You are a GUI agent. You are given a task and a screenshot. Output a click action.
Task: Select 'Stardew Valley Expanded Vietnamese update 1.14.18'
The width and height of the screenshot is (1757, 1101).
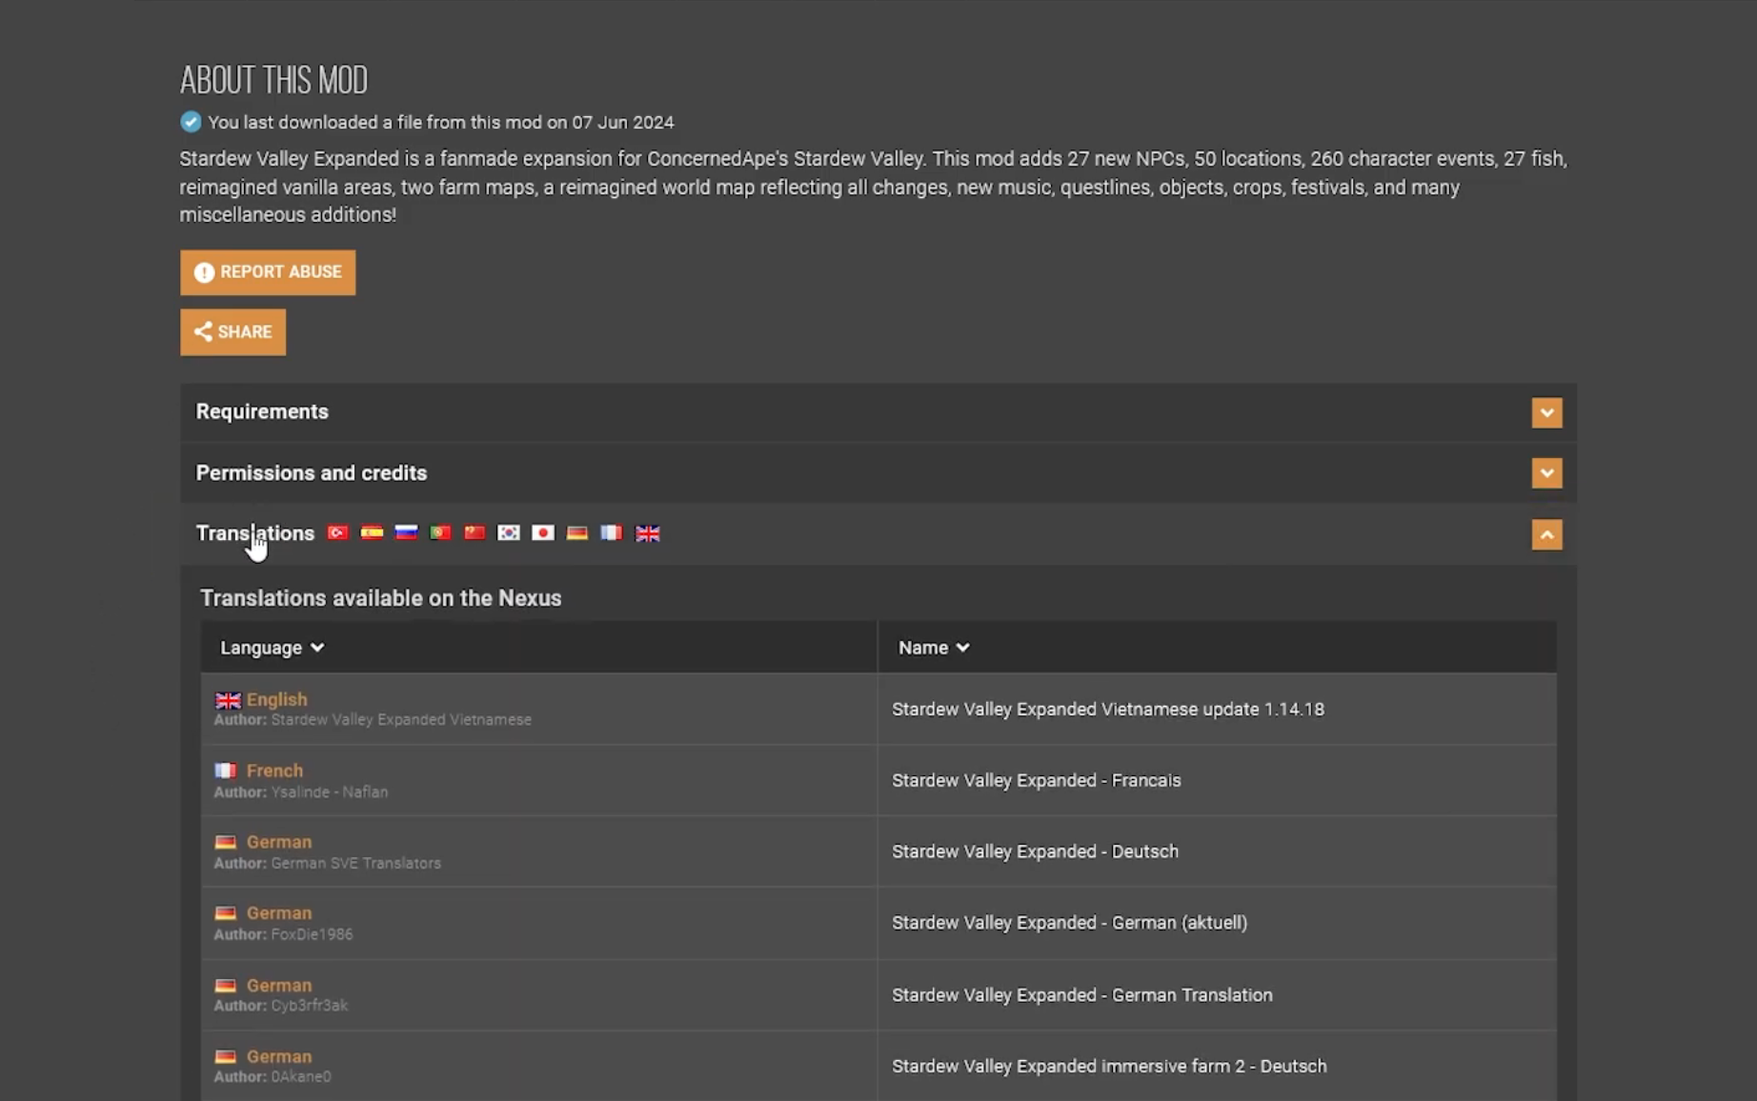pos(1108,710)
